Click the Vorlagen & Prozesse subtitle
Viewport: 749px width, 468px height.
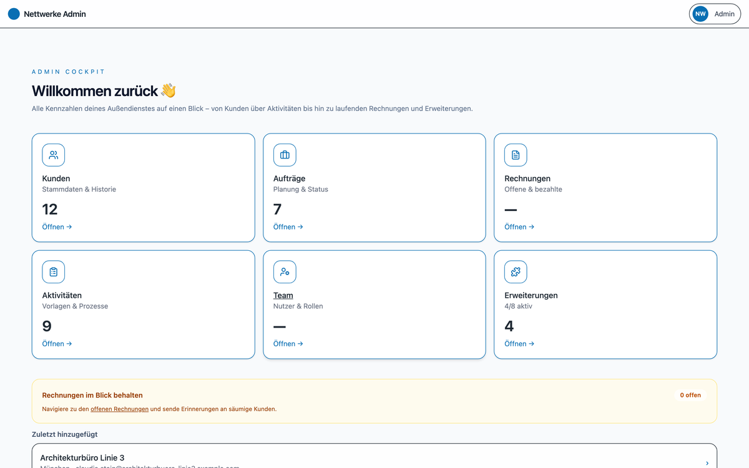(x=75, y=306)
